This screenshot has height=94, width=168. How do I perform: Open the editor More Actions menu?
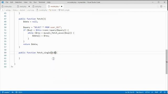(165, 6)
